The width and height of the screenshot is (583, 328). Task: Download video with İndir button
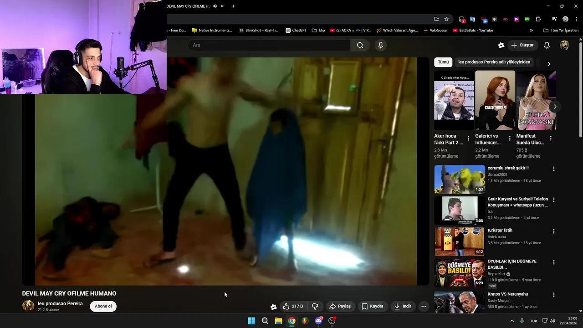coord(403,306)
